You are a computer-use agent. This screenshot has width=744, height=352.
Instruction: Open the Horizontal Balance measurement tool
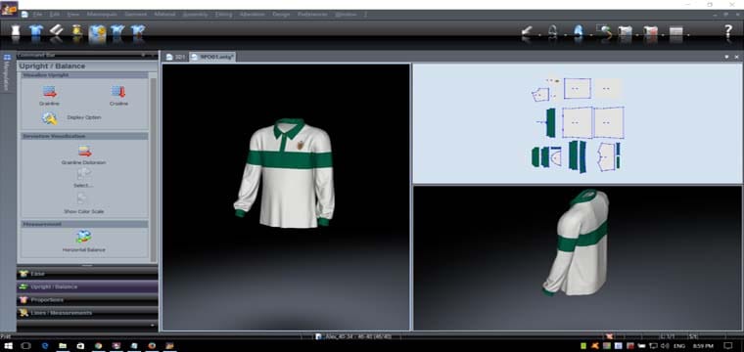pos(83,237)
